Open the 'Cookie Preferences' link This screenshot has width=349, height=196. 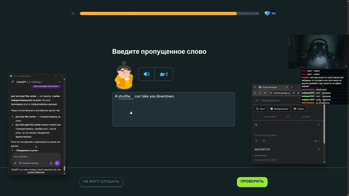click(x=36, y=172)
